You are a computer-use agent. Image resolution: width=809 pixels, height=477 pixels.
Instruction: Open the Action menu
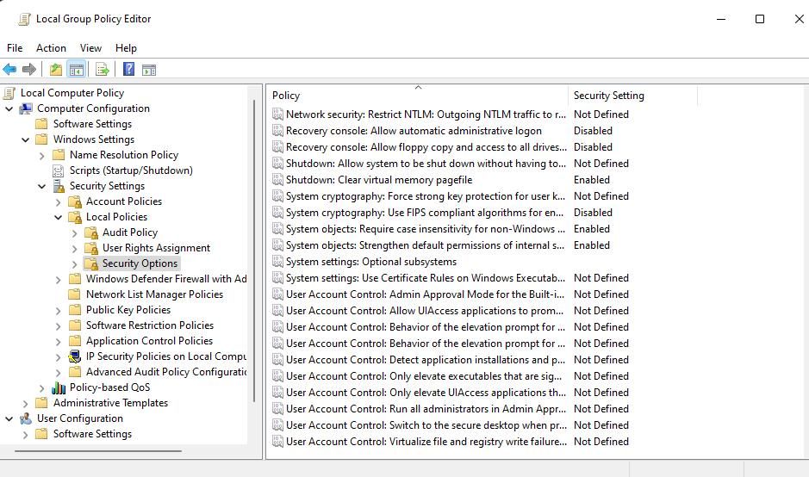tap(51, 48)
